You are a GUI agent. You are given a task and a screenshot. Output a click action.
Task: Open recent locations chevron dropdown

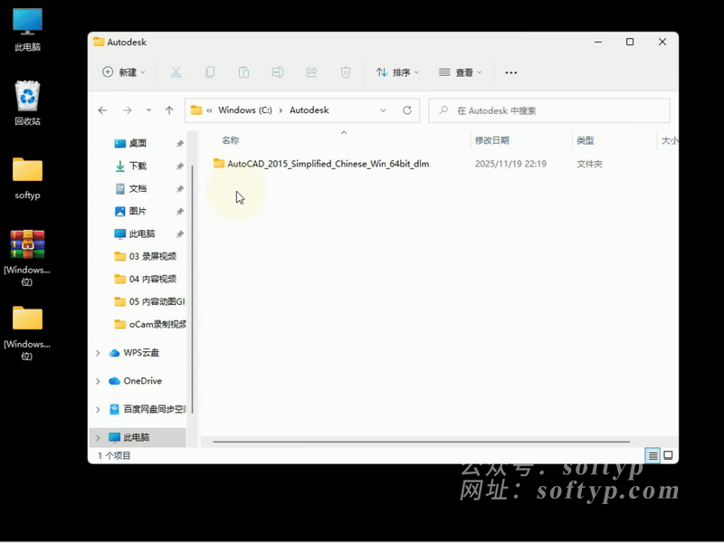point(148,110)
